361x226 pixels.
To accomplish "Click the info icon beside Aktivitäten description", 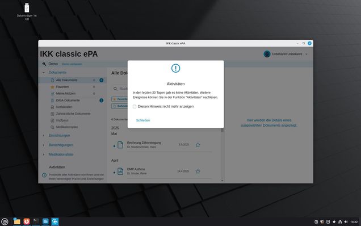I will click(x=44, y=175).
